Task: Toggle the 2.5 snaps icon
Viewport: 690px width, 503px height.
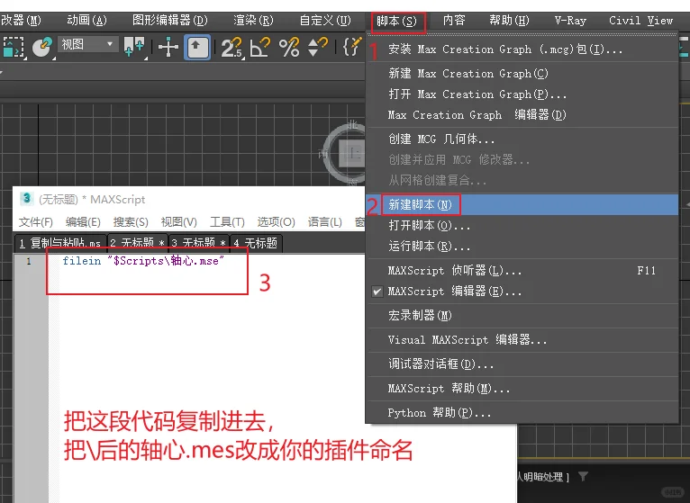Action: click(x=231, y=47)
